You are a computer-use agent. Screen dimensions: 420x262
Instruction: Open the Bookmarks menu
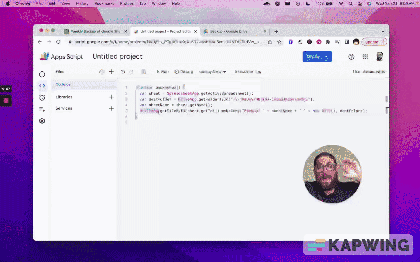(104, 3)
